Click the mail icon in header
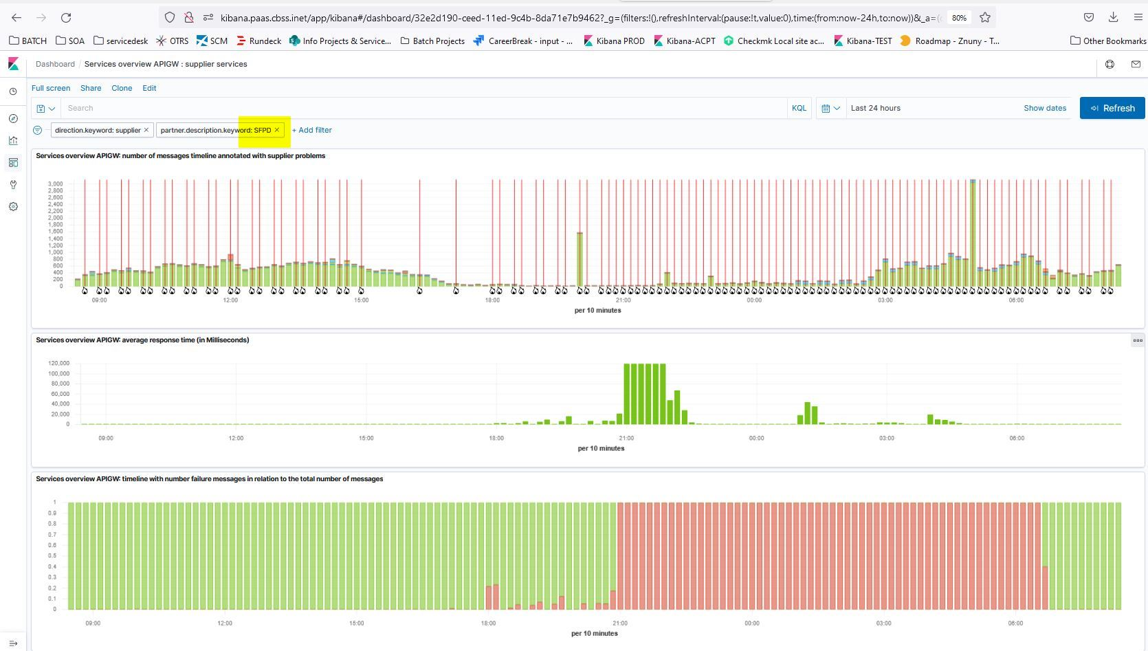 (1136, 64)
